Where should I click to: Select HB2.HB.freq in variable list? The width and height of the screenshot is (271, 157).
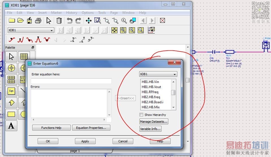click(x=151, y=97)
